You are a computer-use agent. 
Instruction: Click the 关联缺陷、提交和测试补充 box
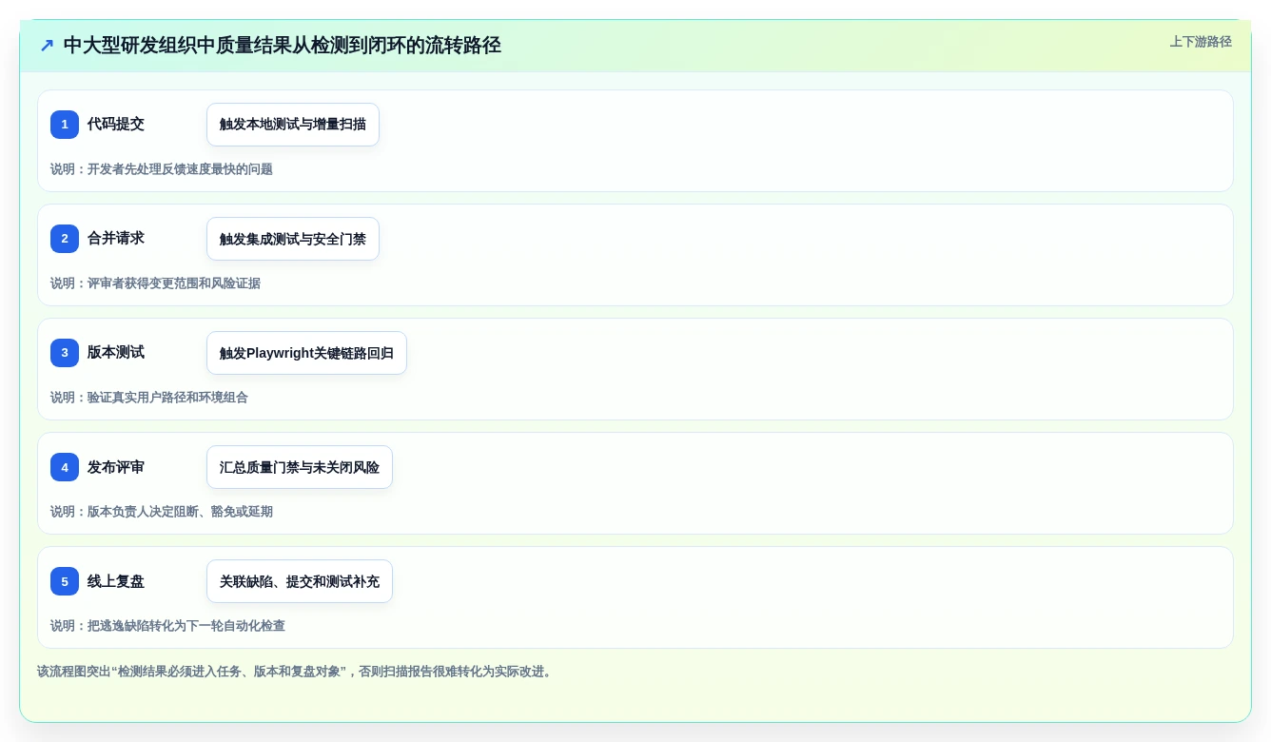click(x=300, y=581)
